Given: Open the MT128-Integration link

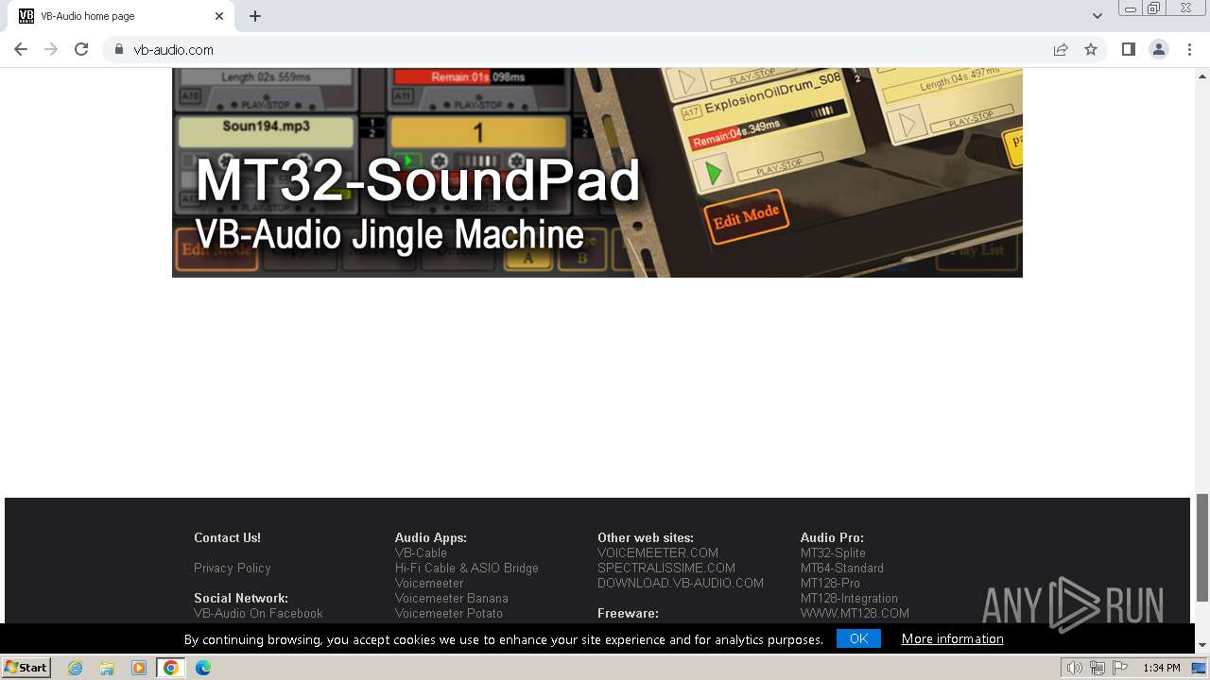Looking at the screenshot, I should (849, 598).
